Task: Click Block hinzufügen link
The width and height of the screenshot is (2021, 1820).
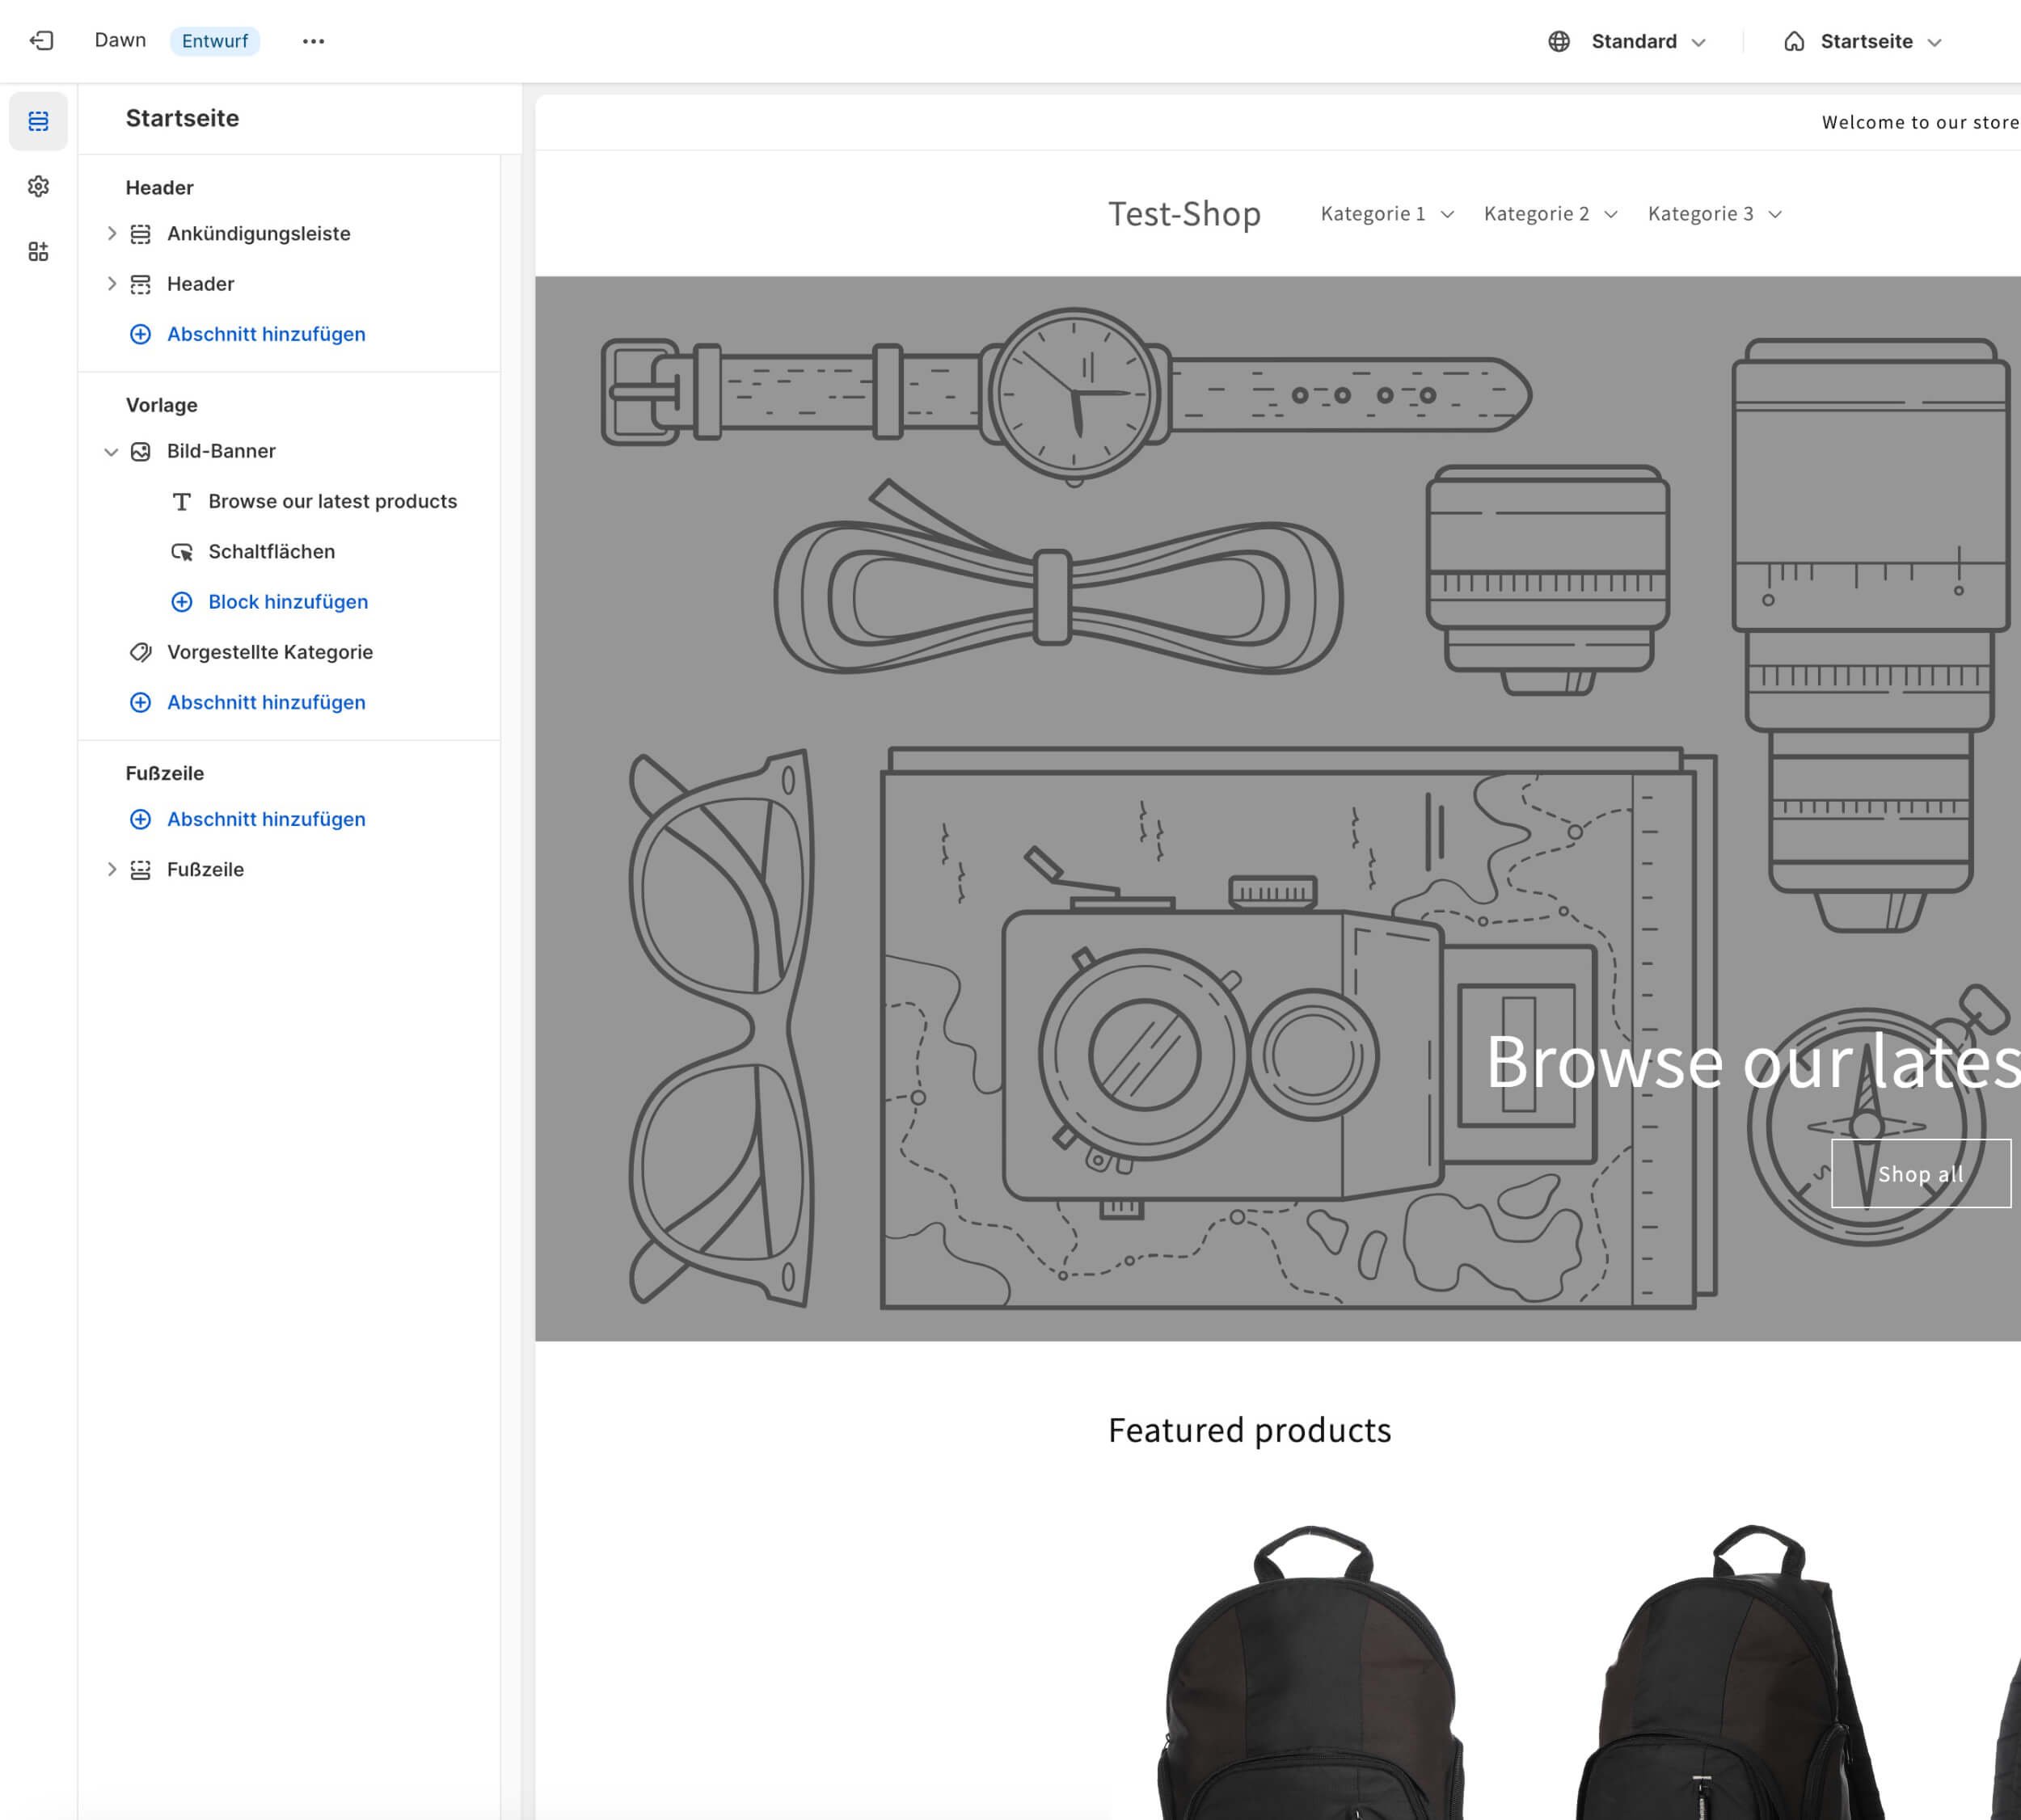Action: [x=287, y=601]
